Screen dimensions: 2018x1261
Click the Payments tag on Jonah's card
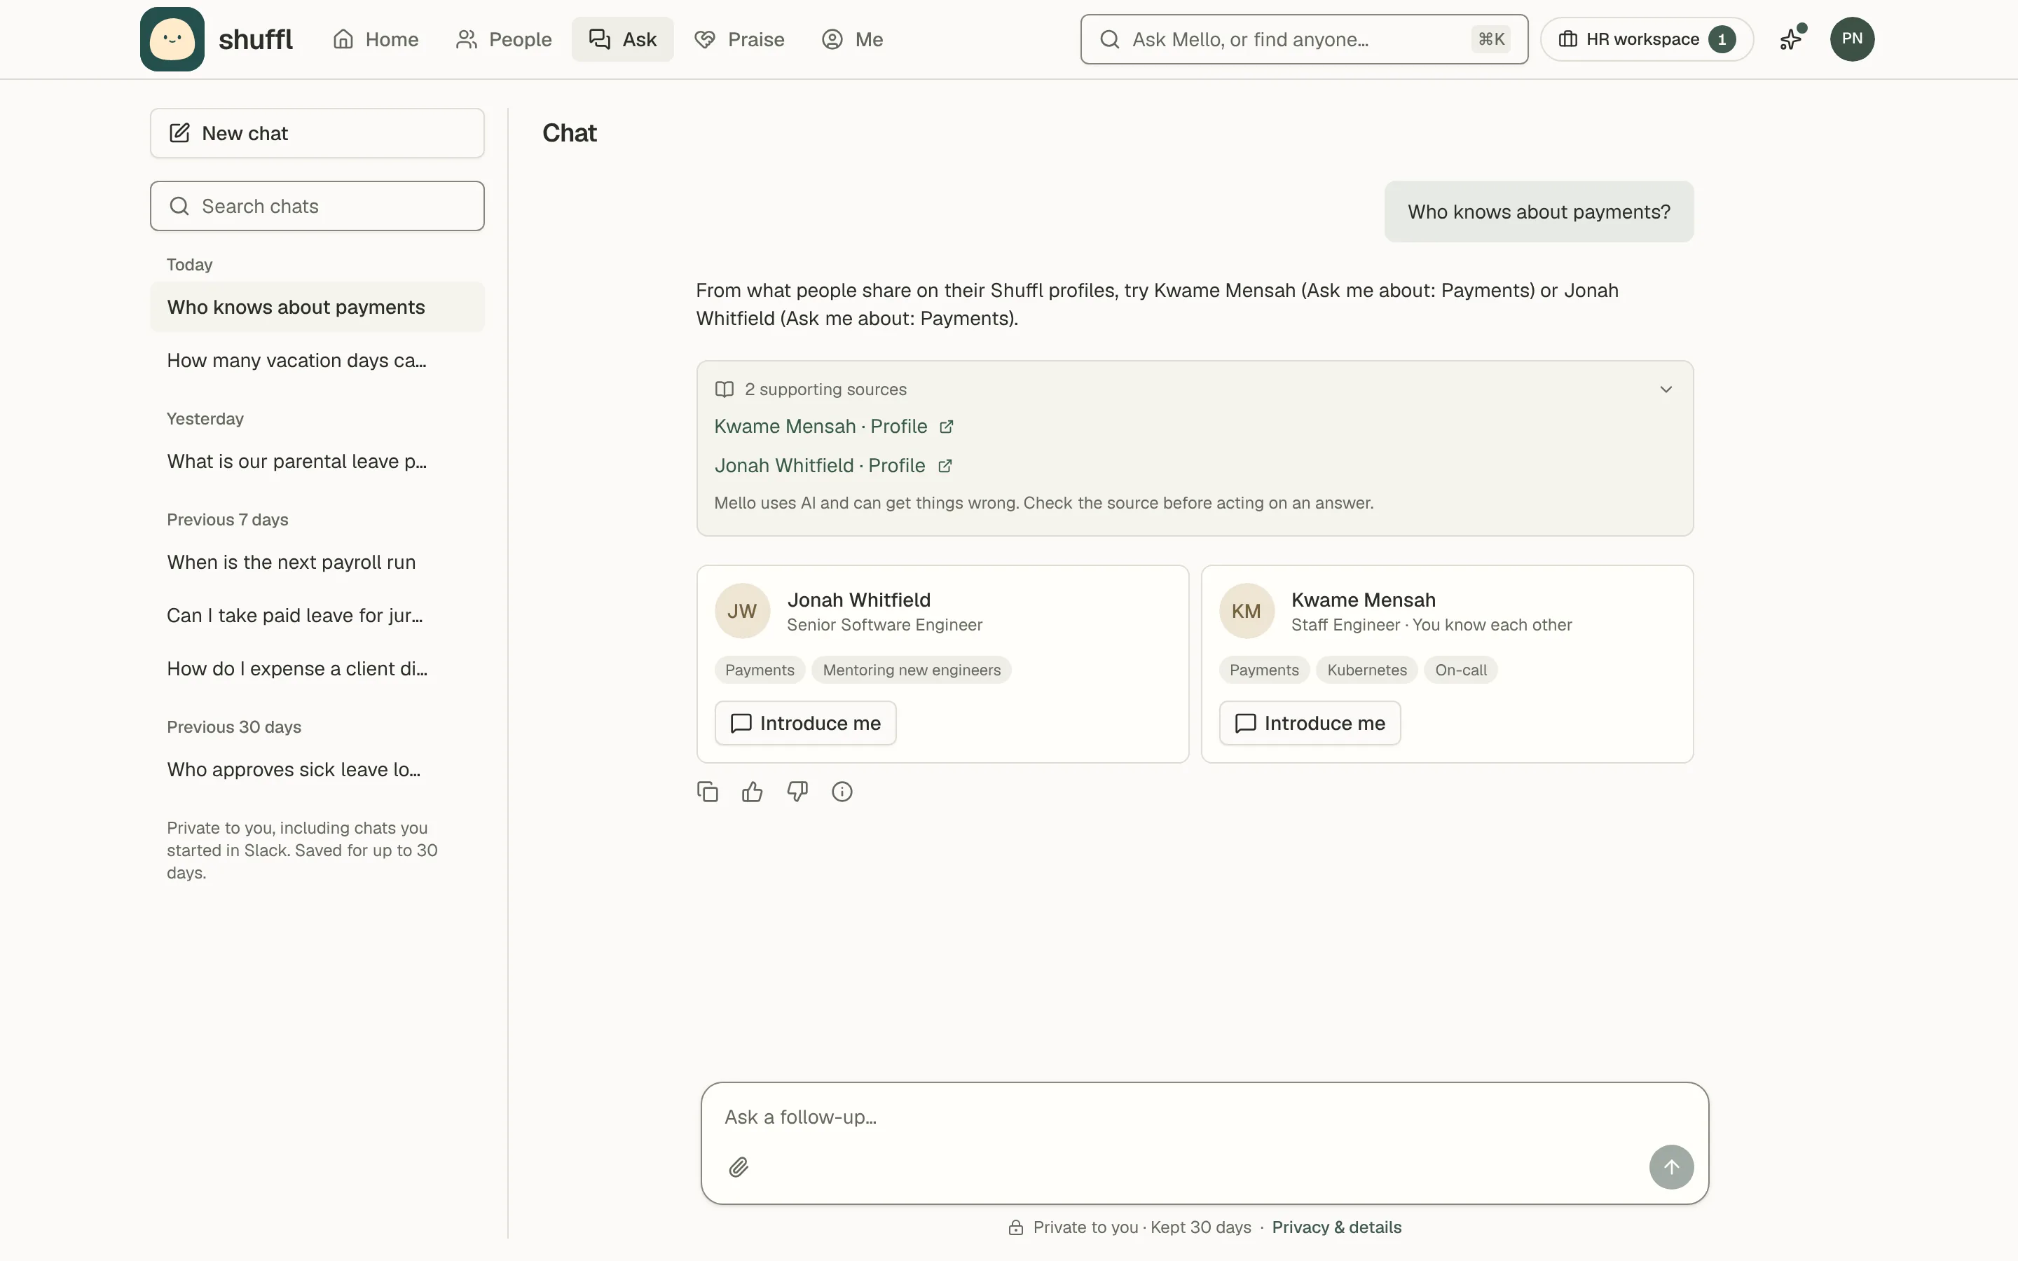tap(759, 670)
